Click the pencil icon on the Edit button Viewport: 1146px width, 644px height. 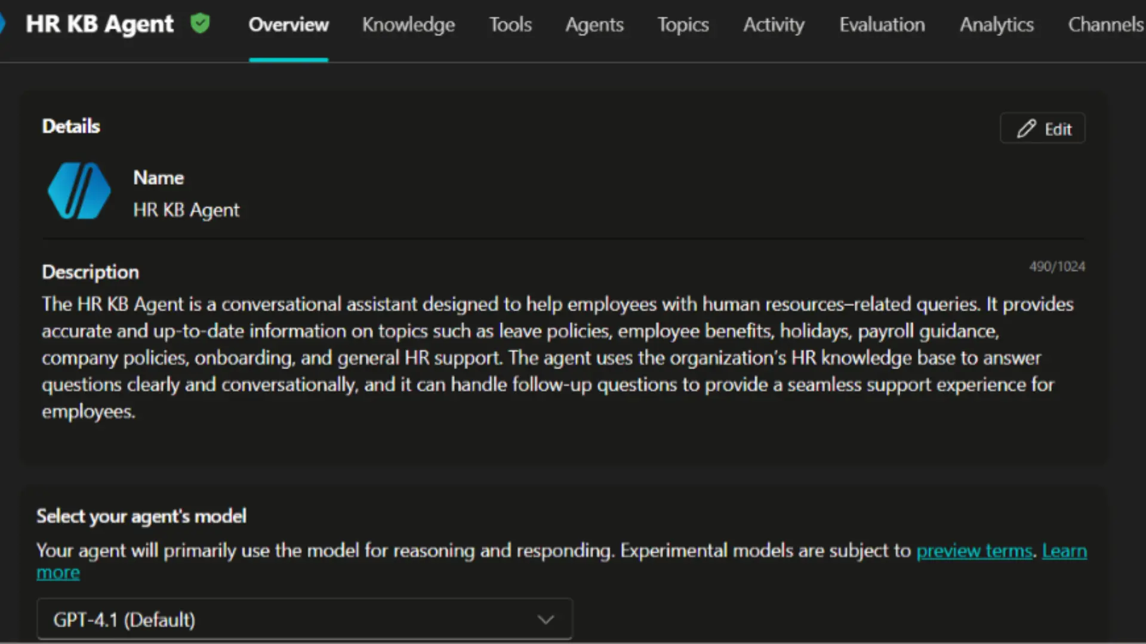point(1026,128)
